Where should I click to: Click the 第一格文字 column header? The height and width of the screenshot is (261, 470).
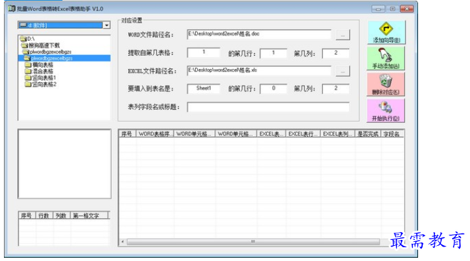(x=89, y=216)
